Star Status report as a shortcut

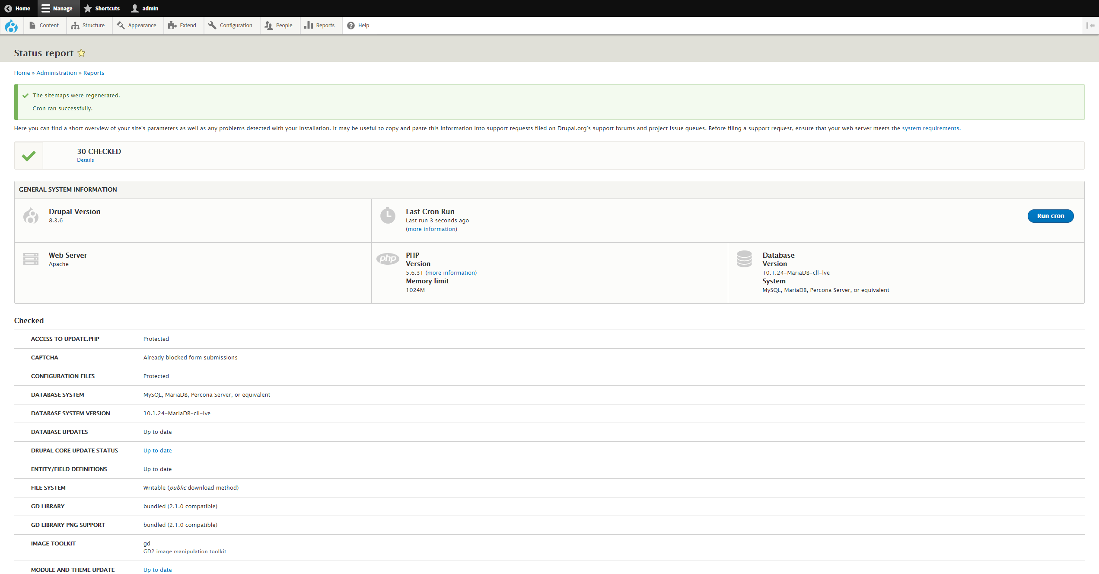[81, 53]
